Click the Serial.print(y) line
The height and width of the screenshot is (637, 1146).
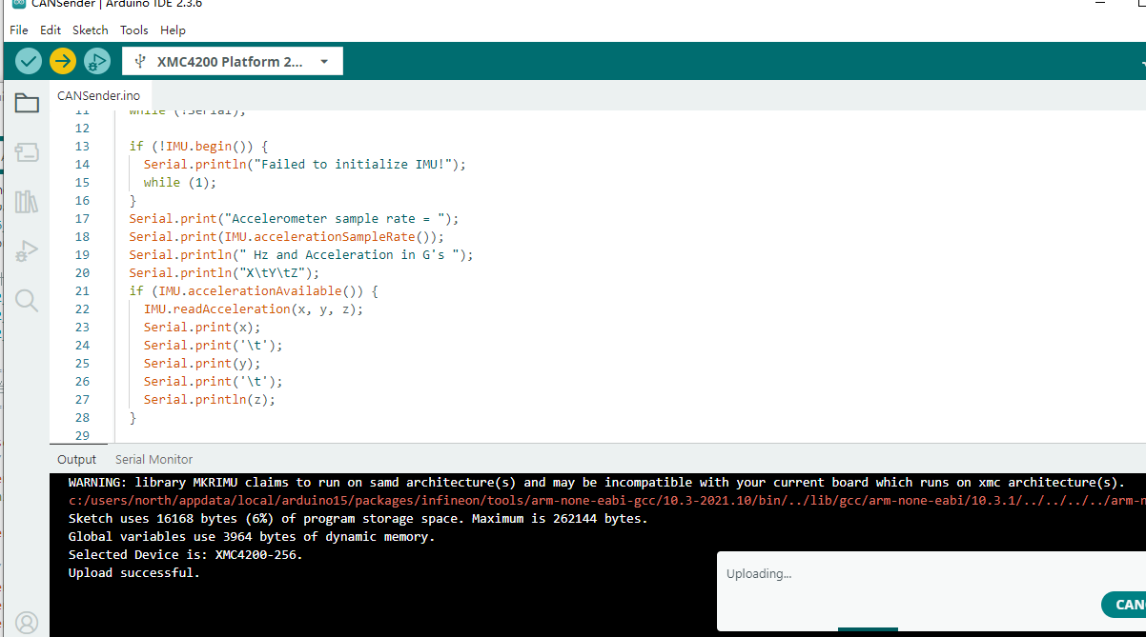pyautogui.click(x=202, y=363)
